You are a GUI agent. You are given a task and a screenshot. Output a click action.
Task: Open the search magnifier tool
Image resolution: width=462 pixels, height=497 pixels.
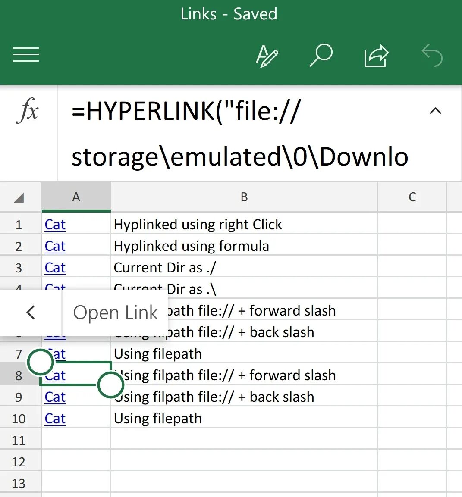[x=321, y=56]
